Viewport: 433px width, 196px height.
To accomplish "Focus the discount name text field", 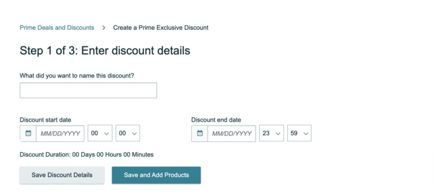I will click(x=88, y=90).
